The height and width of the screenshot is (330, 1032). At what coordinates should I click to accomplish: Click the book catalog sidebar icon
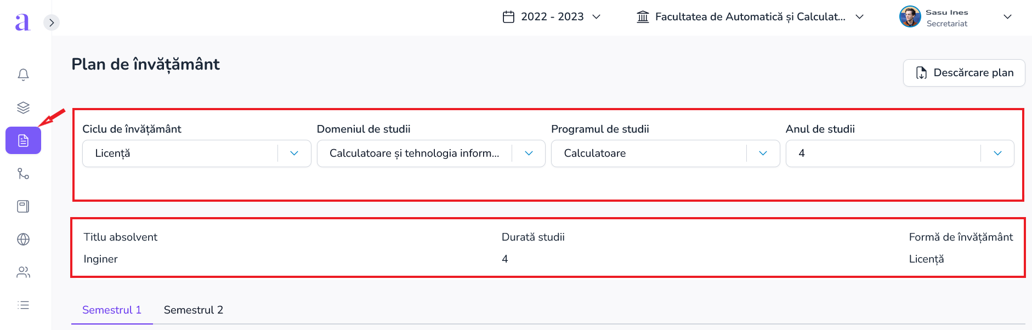(23, 207)
